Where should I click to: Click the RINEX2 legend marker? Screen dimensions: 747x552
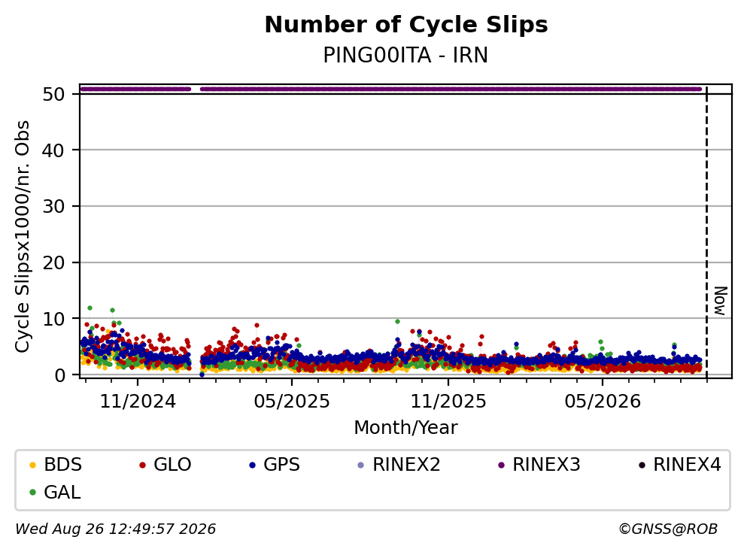tap(360, 465)
